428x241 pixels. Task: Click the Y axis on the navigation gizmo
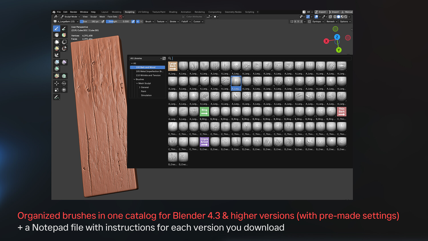coord(339,50)
